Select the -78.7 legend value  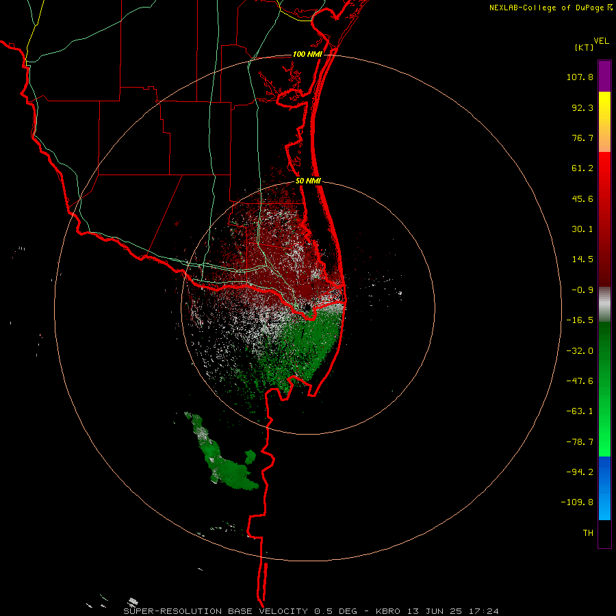pos(580,442)
